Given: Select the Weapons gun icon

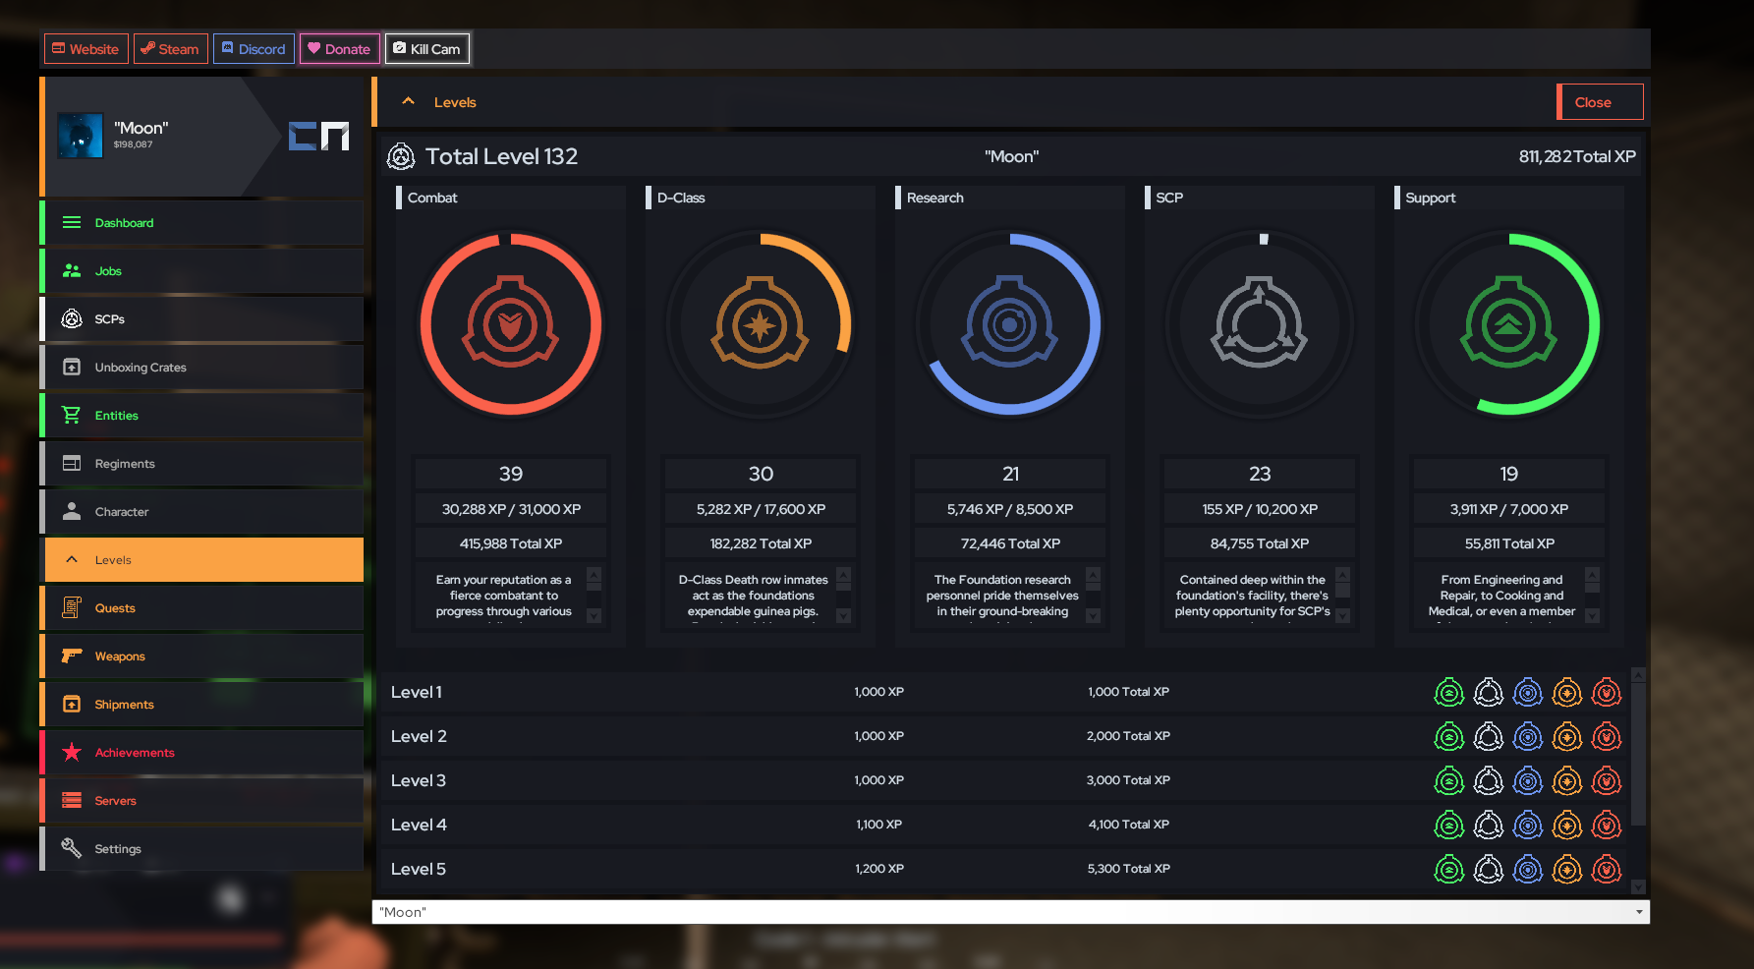Looking at the screenshot, I should click(x=72, y=655).
